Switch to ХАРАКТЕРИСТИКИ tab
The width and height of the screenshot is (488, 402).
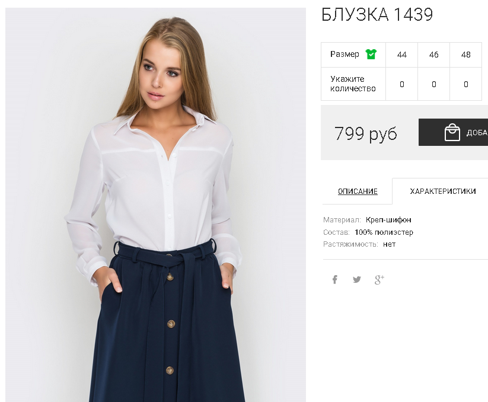(x=442, y=191)
